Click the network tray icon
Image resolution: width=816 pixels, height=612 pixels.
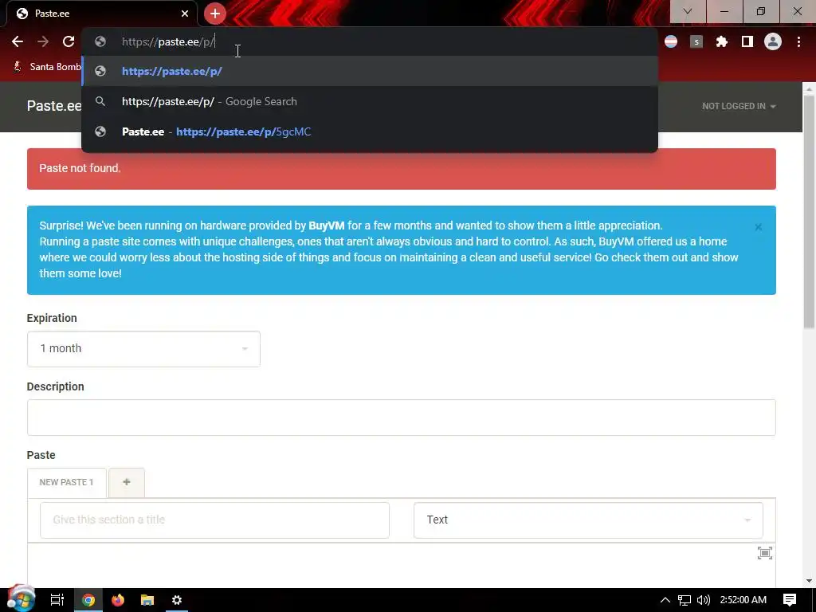[685, 600]
